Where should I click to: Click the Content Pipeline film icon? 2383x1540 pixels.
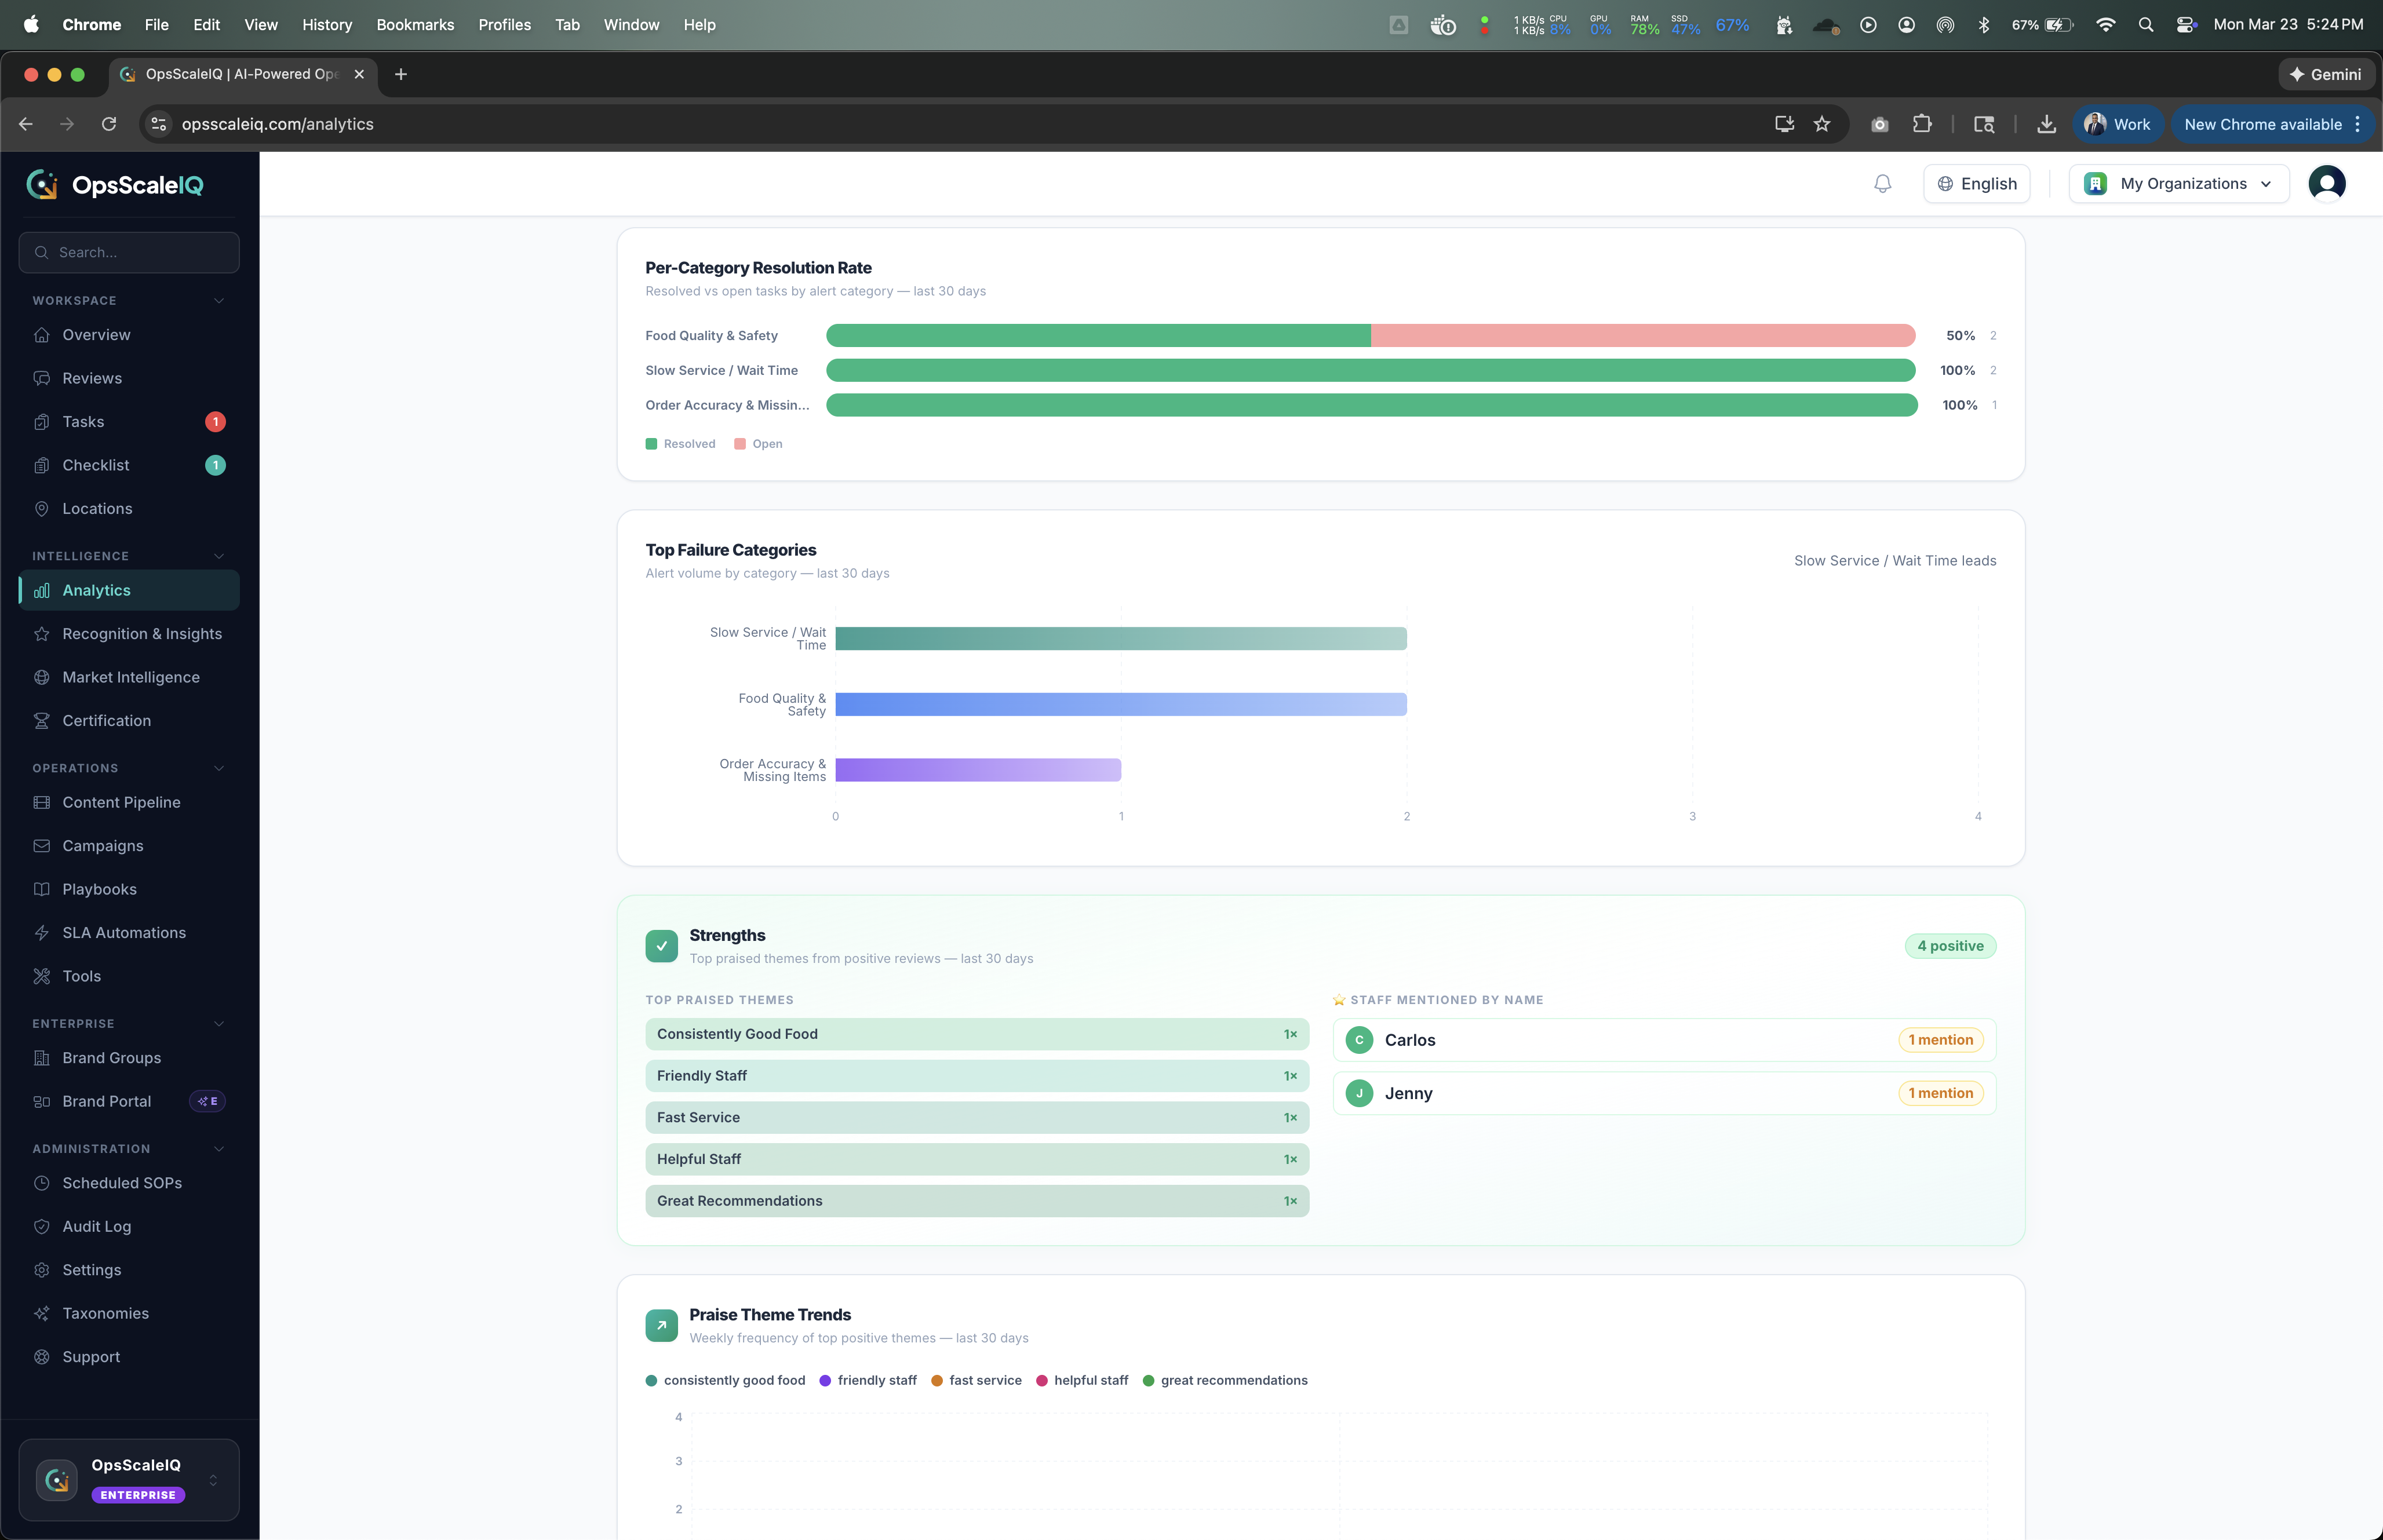click(x=42, y=803)
